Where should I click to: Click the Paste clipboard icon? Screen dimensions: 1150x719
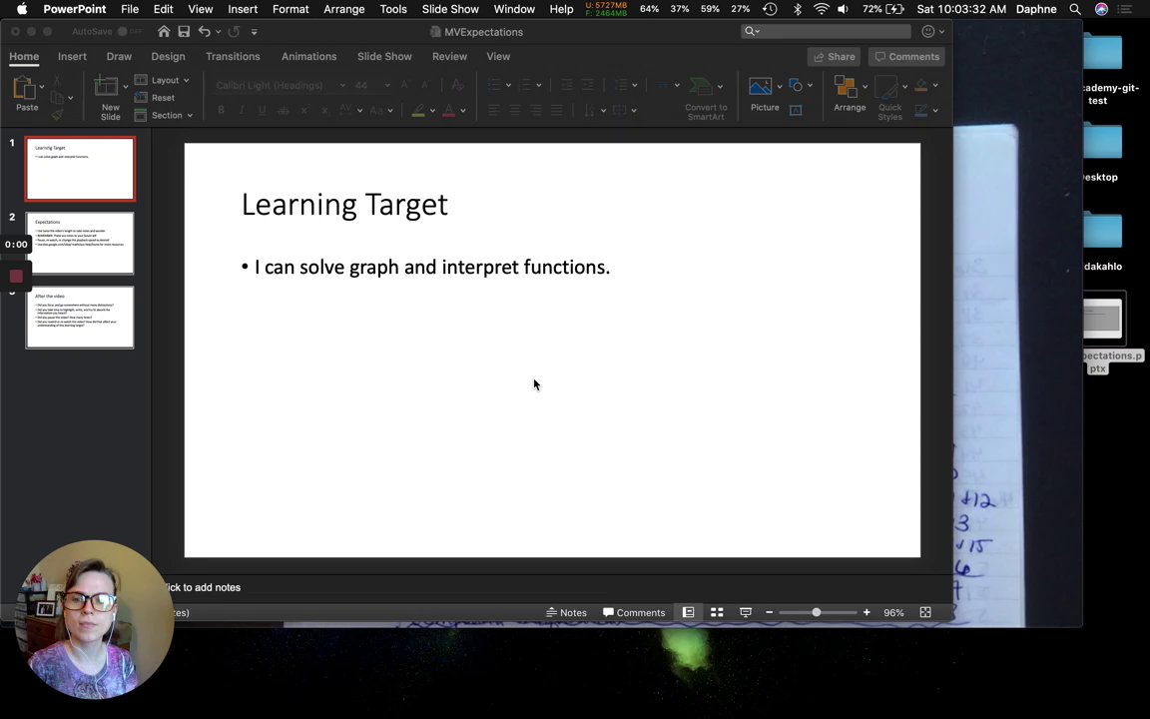(24, 88)
